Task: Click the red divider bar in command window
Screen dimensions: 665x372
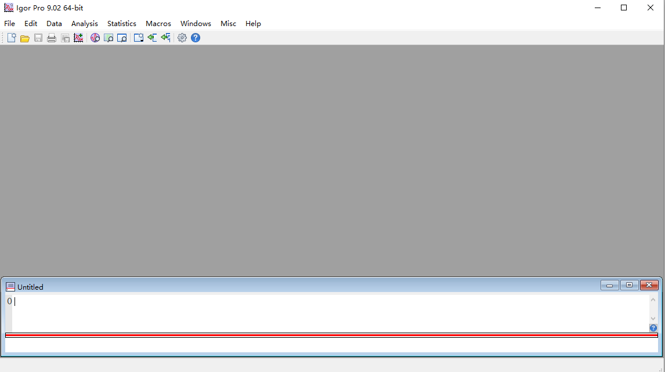Action: 331,335
